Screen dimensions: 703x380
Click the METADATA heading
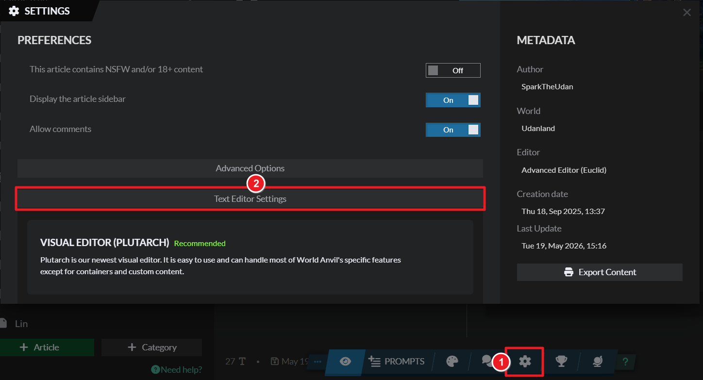click(x=546, y=40)
